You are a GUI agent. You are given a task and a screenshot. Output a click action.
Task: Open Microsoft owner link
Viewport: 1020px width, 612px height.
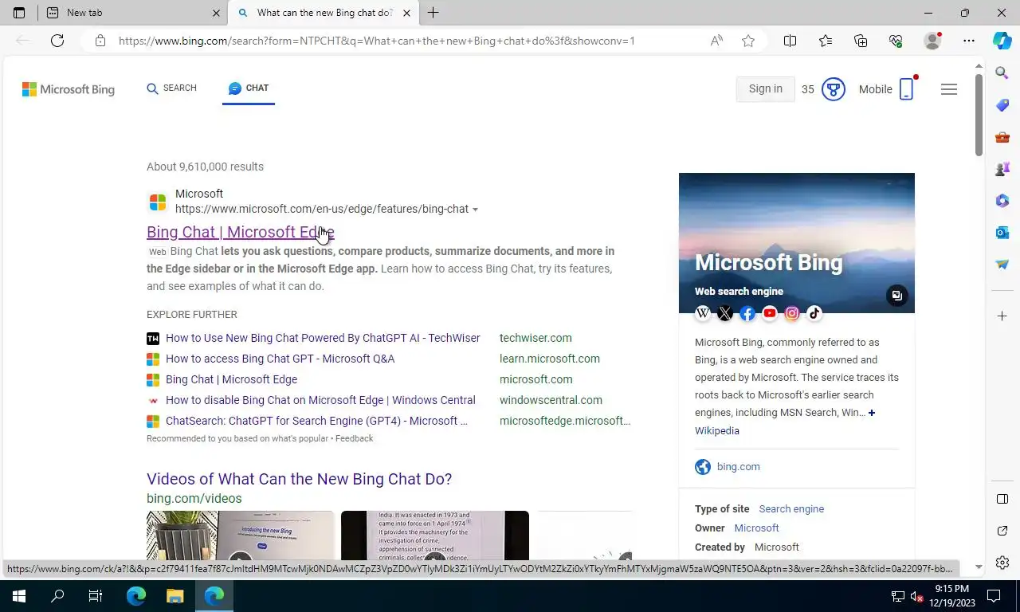click(x=756, y=528)
